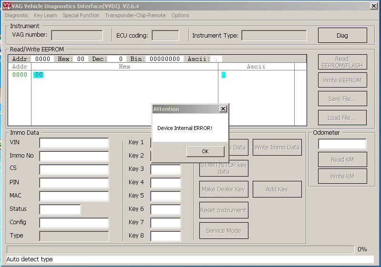Click the Immo No input field
Image resolution: width=381 pixels, height=267 pixels.
[x=74, y=156]
